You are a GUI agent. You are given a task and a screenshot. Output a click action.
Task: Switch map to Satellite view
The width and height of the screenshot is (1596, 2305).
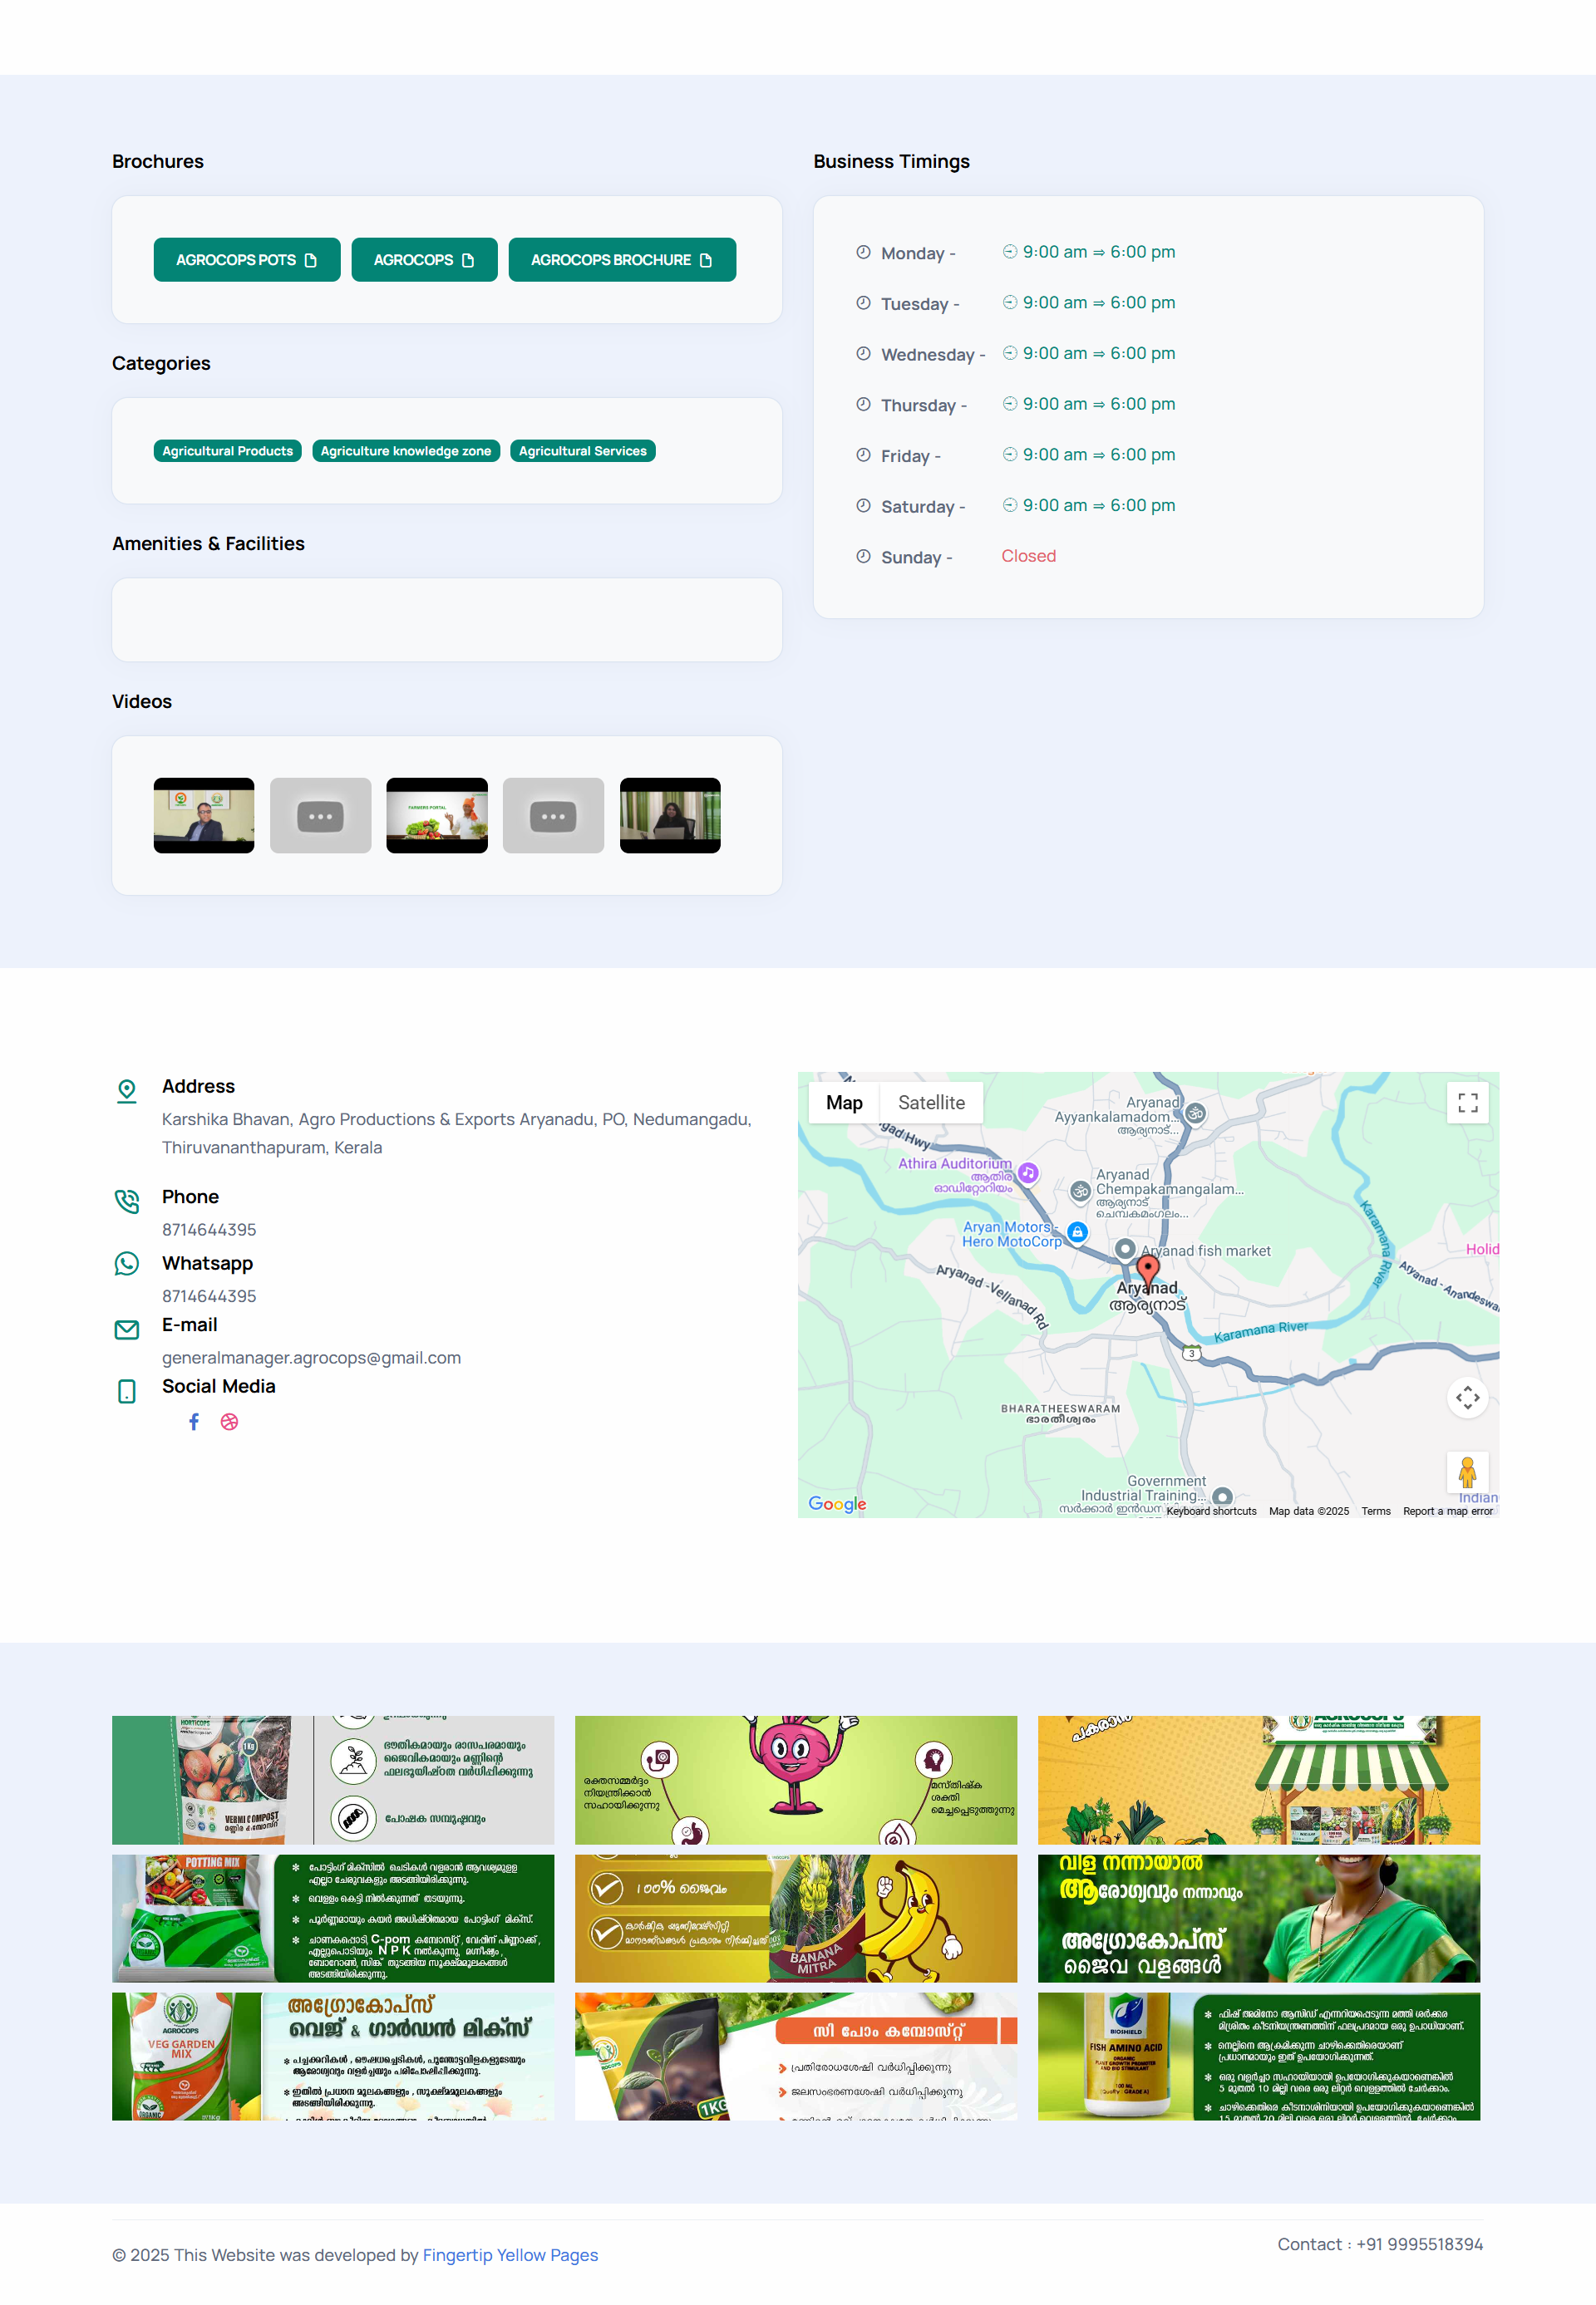[931, 1103]
